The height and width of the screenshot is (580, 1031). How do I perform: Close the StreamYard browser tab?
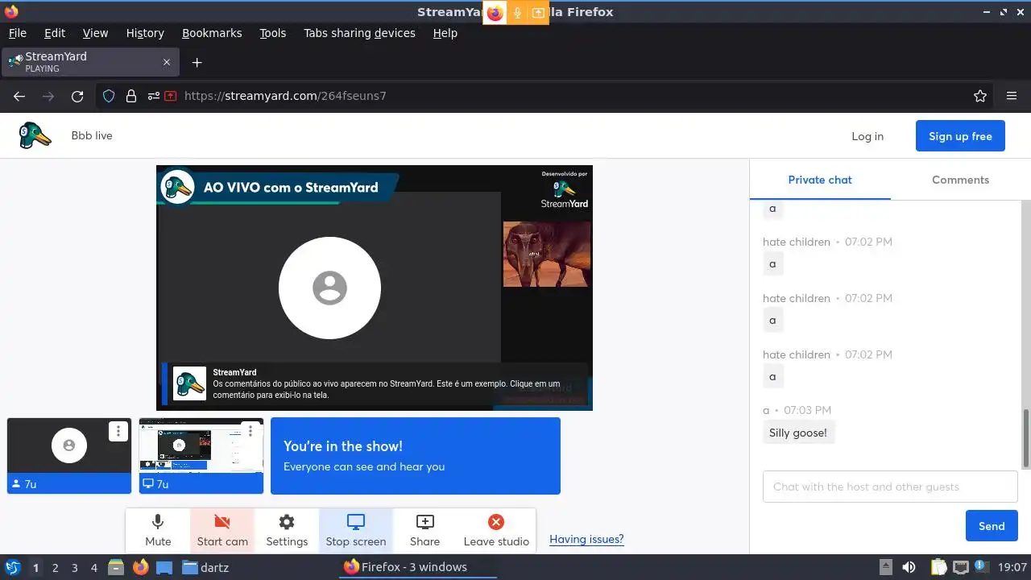pos(167,62)
